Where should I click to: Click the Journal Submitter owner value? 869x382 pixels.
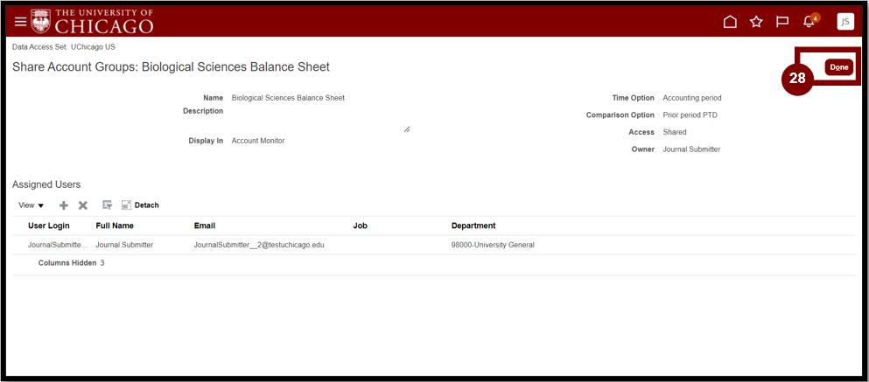point(691,149)
